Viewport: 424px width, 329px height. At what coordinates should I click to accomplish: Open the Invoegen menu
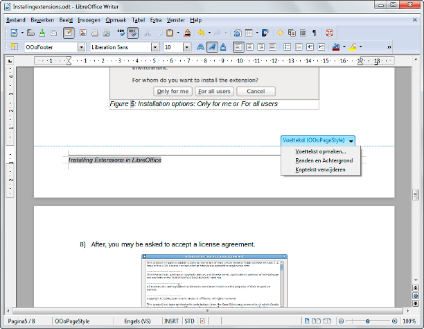(89, 20)
